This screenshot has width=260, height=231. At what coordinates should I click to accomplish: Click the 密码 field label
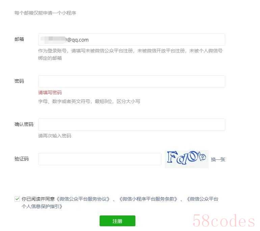[x=19, y=81]
